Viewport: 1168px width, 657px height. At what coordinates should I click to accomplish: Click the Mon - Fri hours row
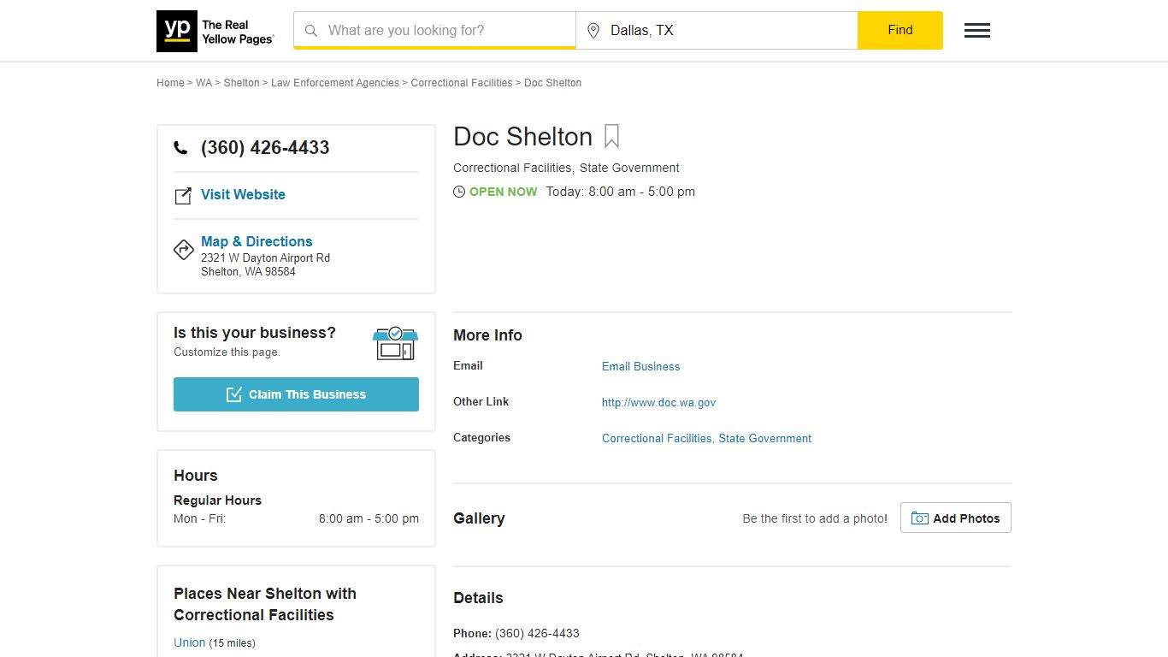[296, 518]
